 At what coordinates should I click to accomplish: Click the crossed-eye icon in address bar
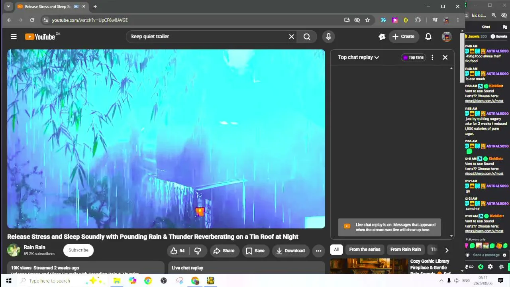357,20
